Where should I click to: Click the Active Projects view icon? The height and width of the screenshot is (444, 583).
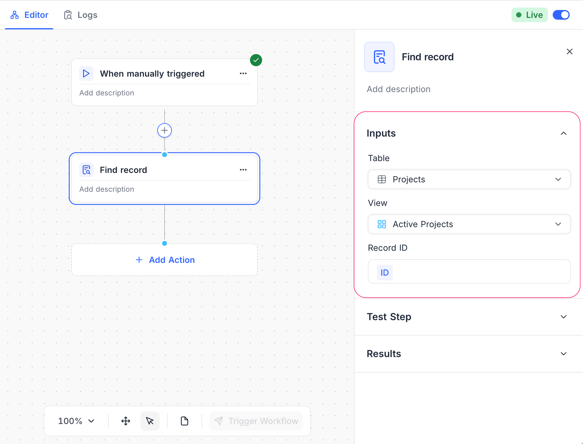tap(381, 224)
